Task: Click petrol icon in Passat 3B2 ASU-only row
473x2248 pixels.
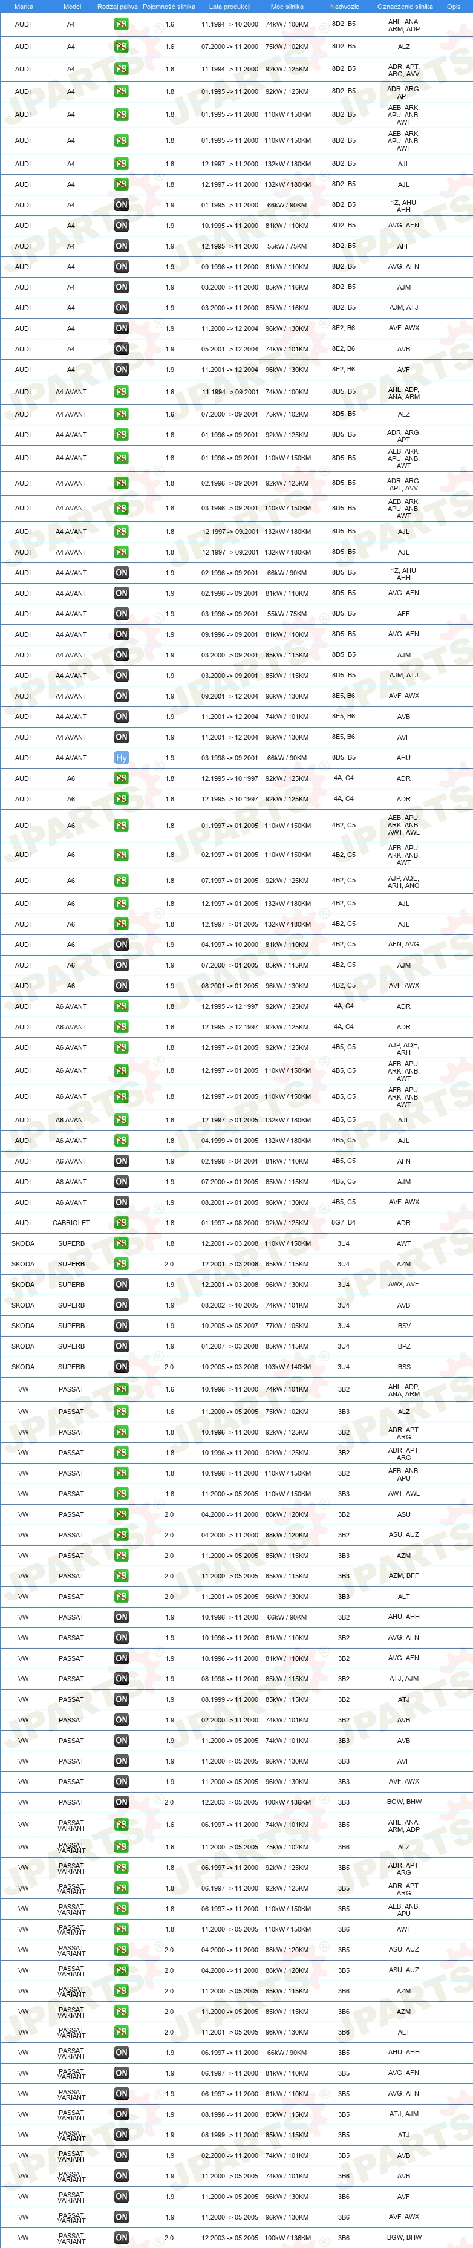Action: tap(122, 1514)
